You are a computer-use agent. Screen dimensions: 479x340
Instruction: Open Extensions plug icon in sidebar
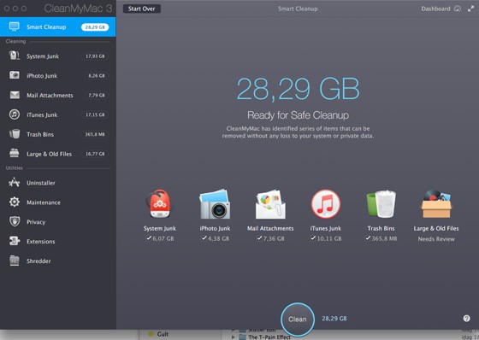(x=15, y=241)
